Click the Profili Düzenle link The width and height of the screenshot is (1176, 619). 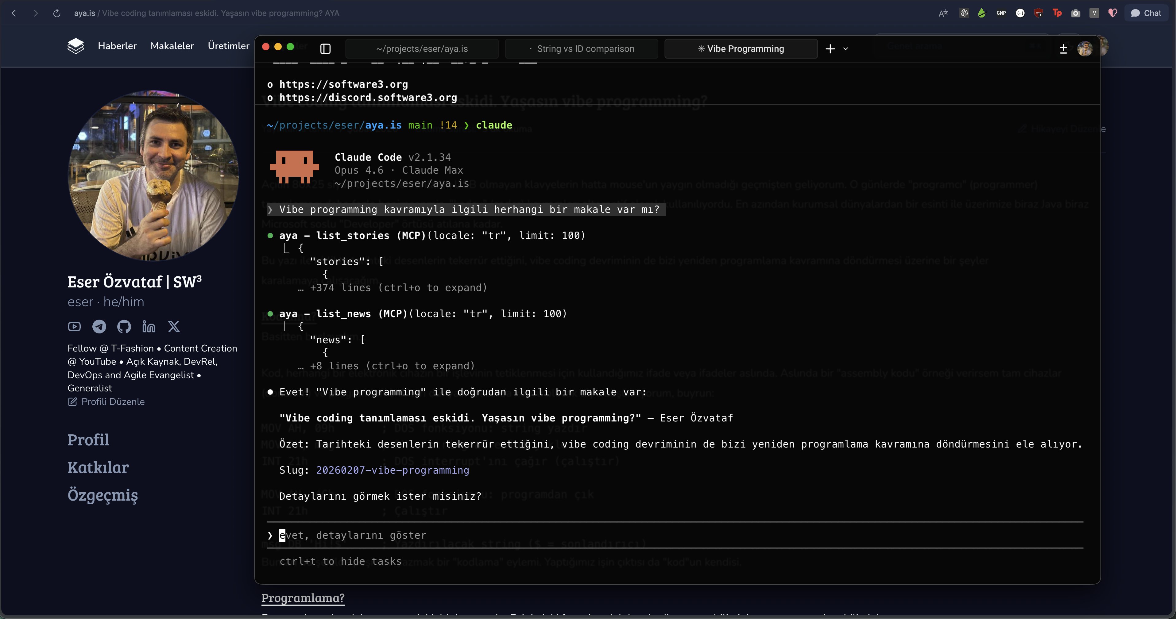(112, 402)
